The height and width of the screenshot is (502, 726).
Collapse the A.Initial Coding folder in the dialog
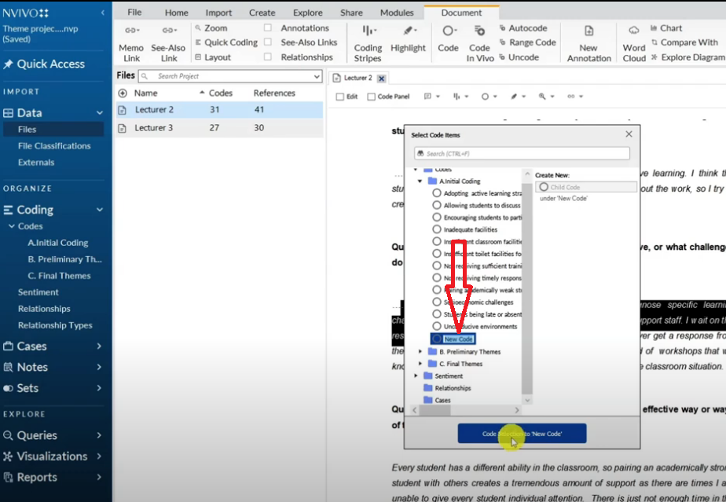pos(420,181)
